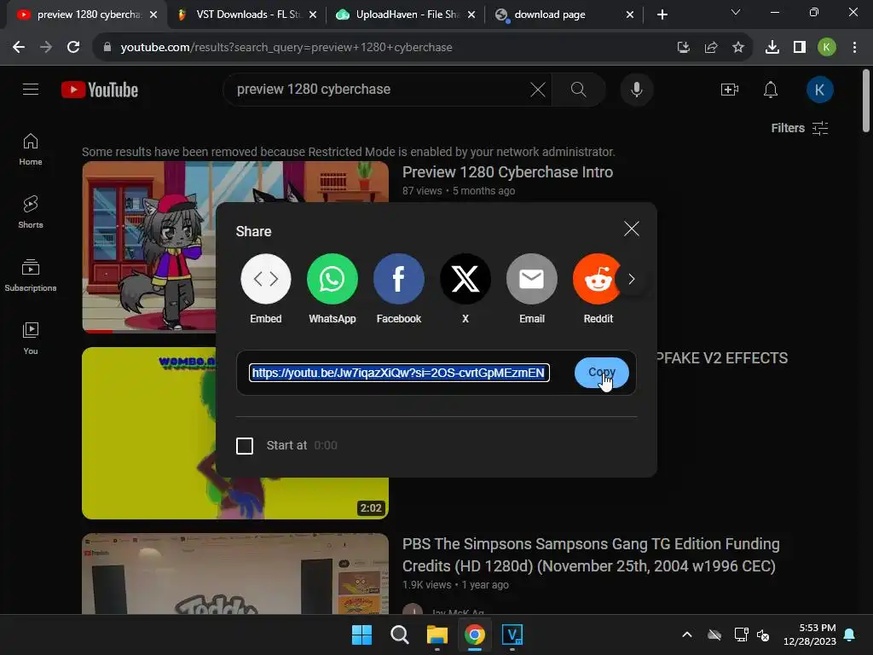Close the UploadHaven tab
This screenshot has width=873, height=655.
point(471,14)
